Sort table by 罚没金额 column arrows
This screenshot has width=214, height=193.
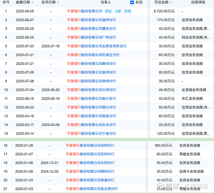(171, 2)
